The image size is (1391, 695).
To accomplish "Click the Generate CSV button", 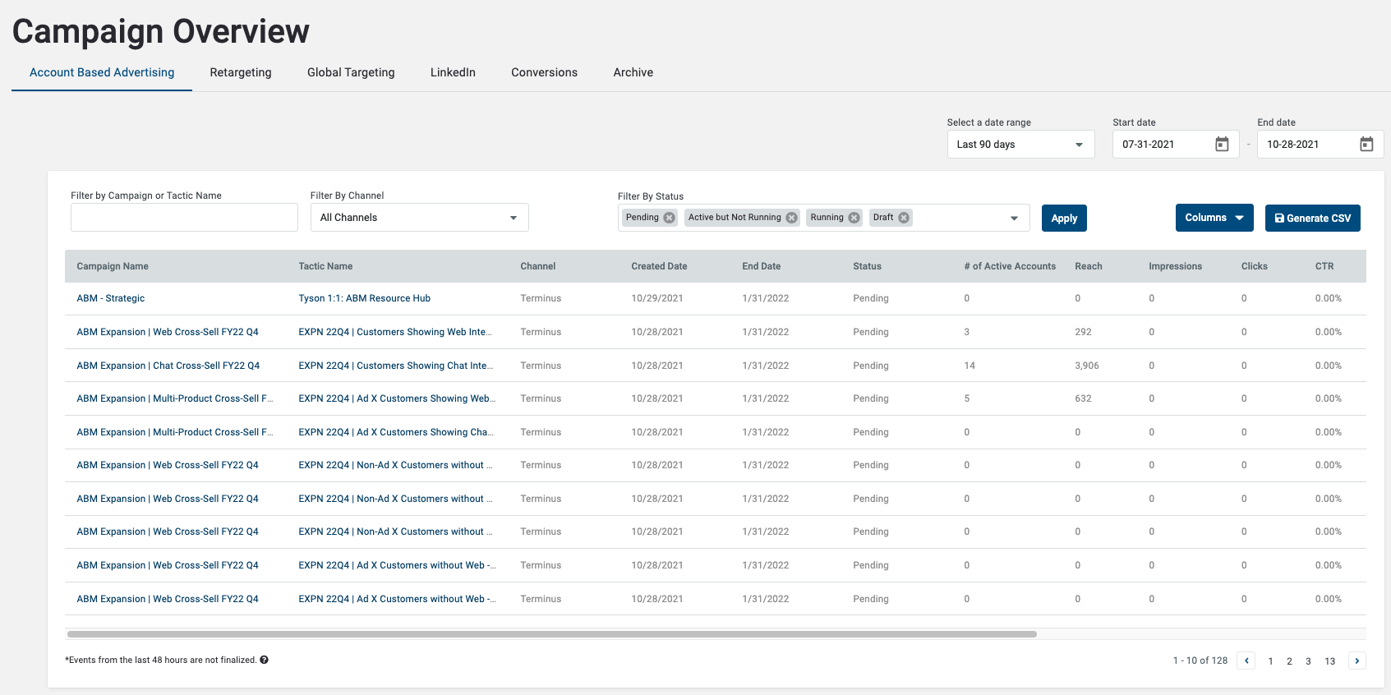I will pyautogui.click(x=1312, y=218).
